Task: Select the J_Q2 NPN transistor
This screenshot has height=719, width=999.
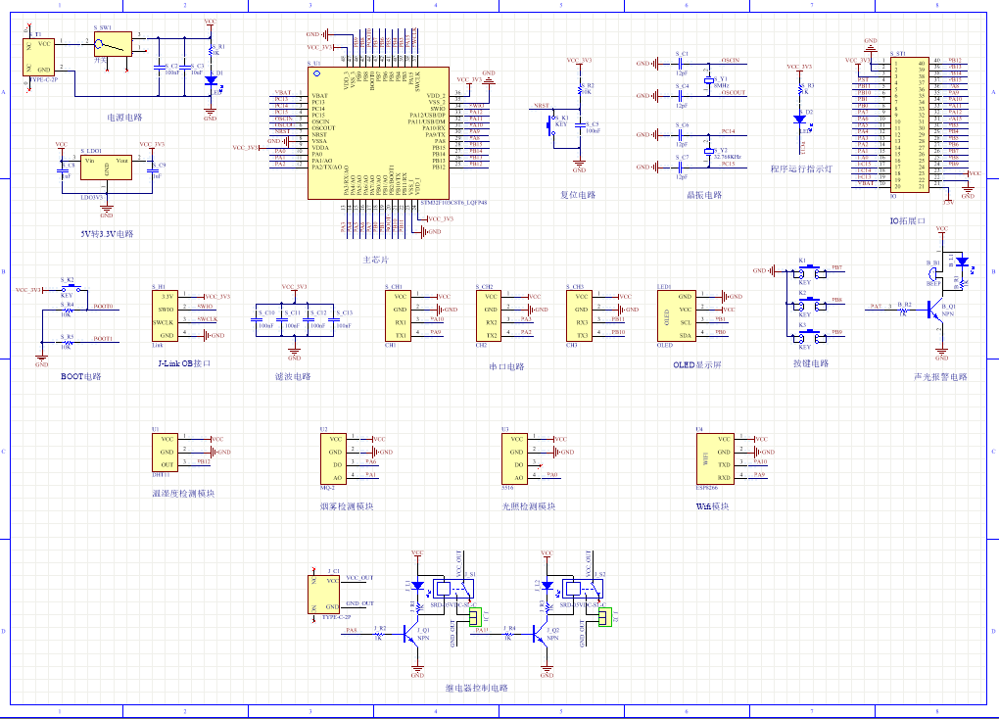Action: click(541, 634)
